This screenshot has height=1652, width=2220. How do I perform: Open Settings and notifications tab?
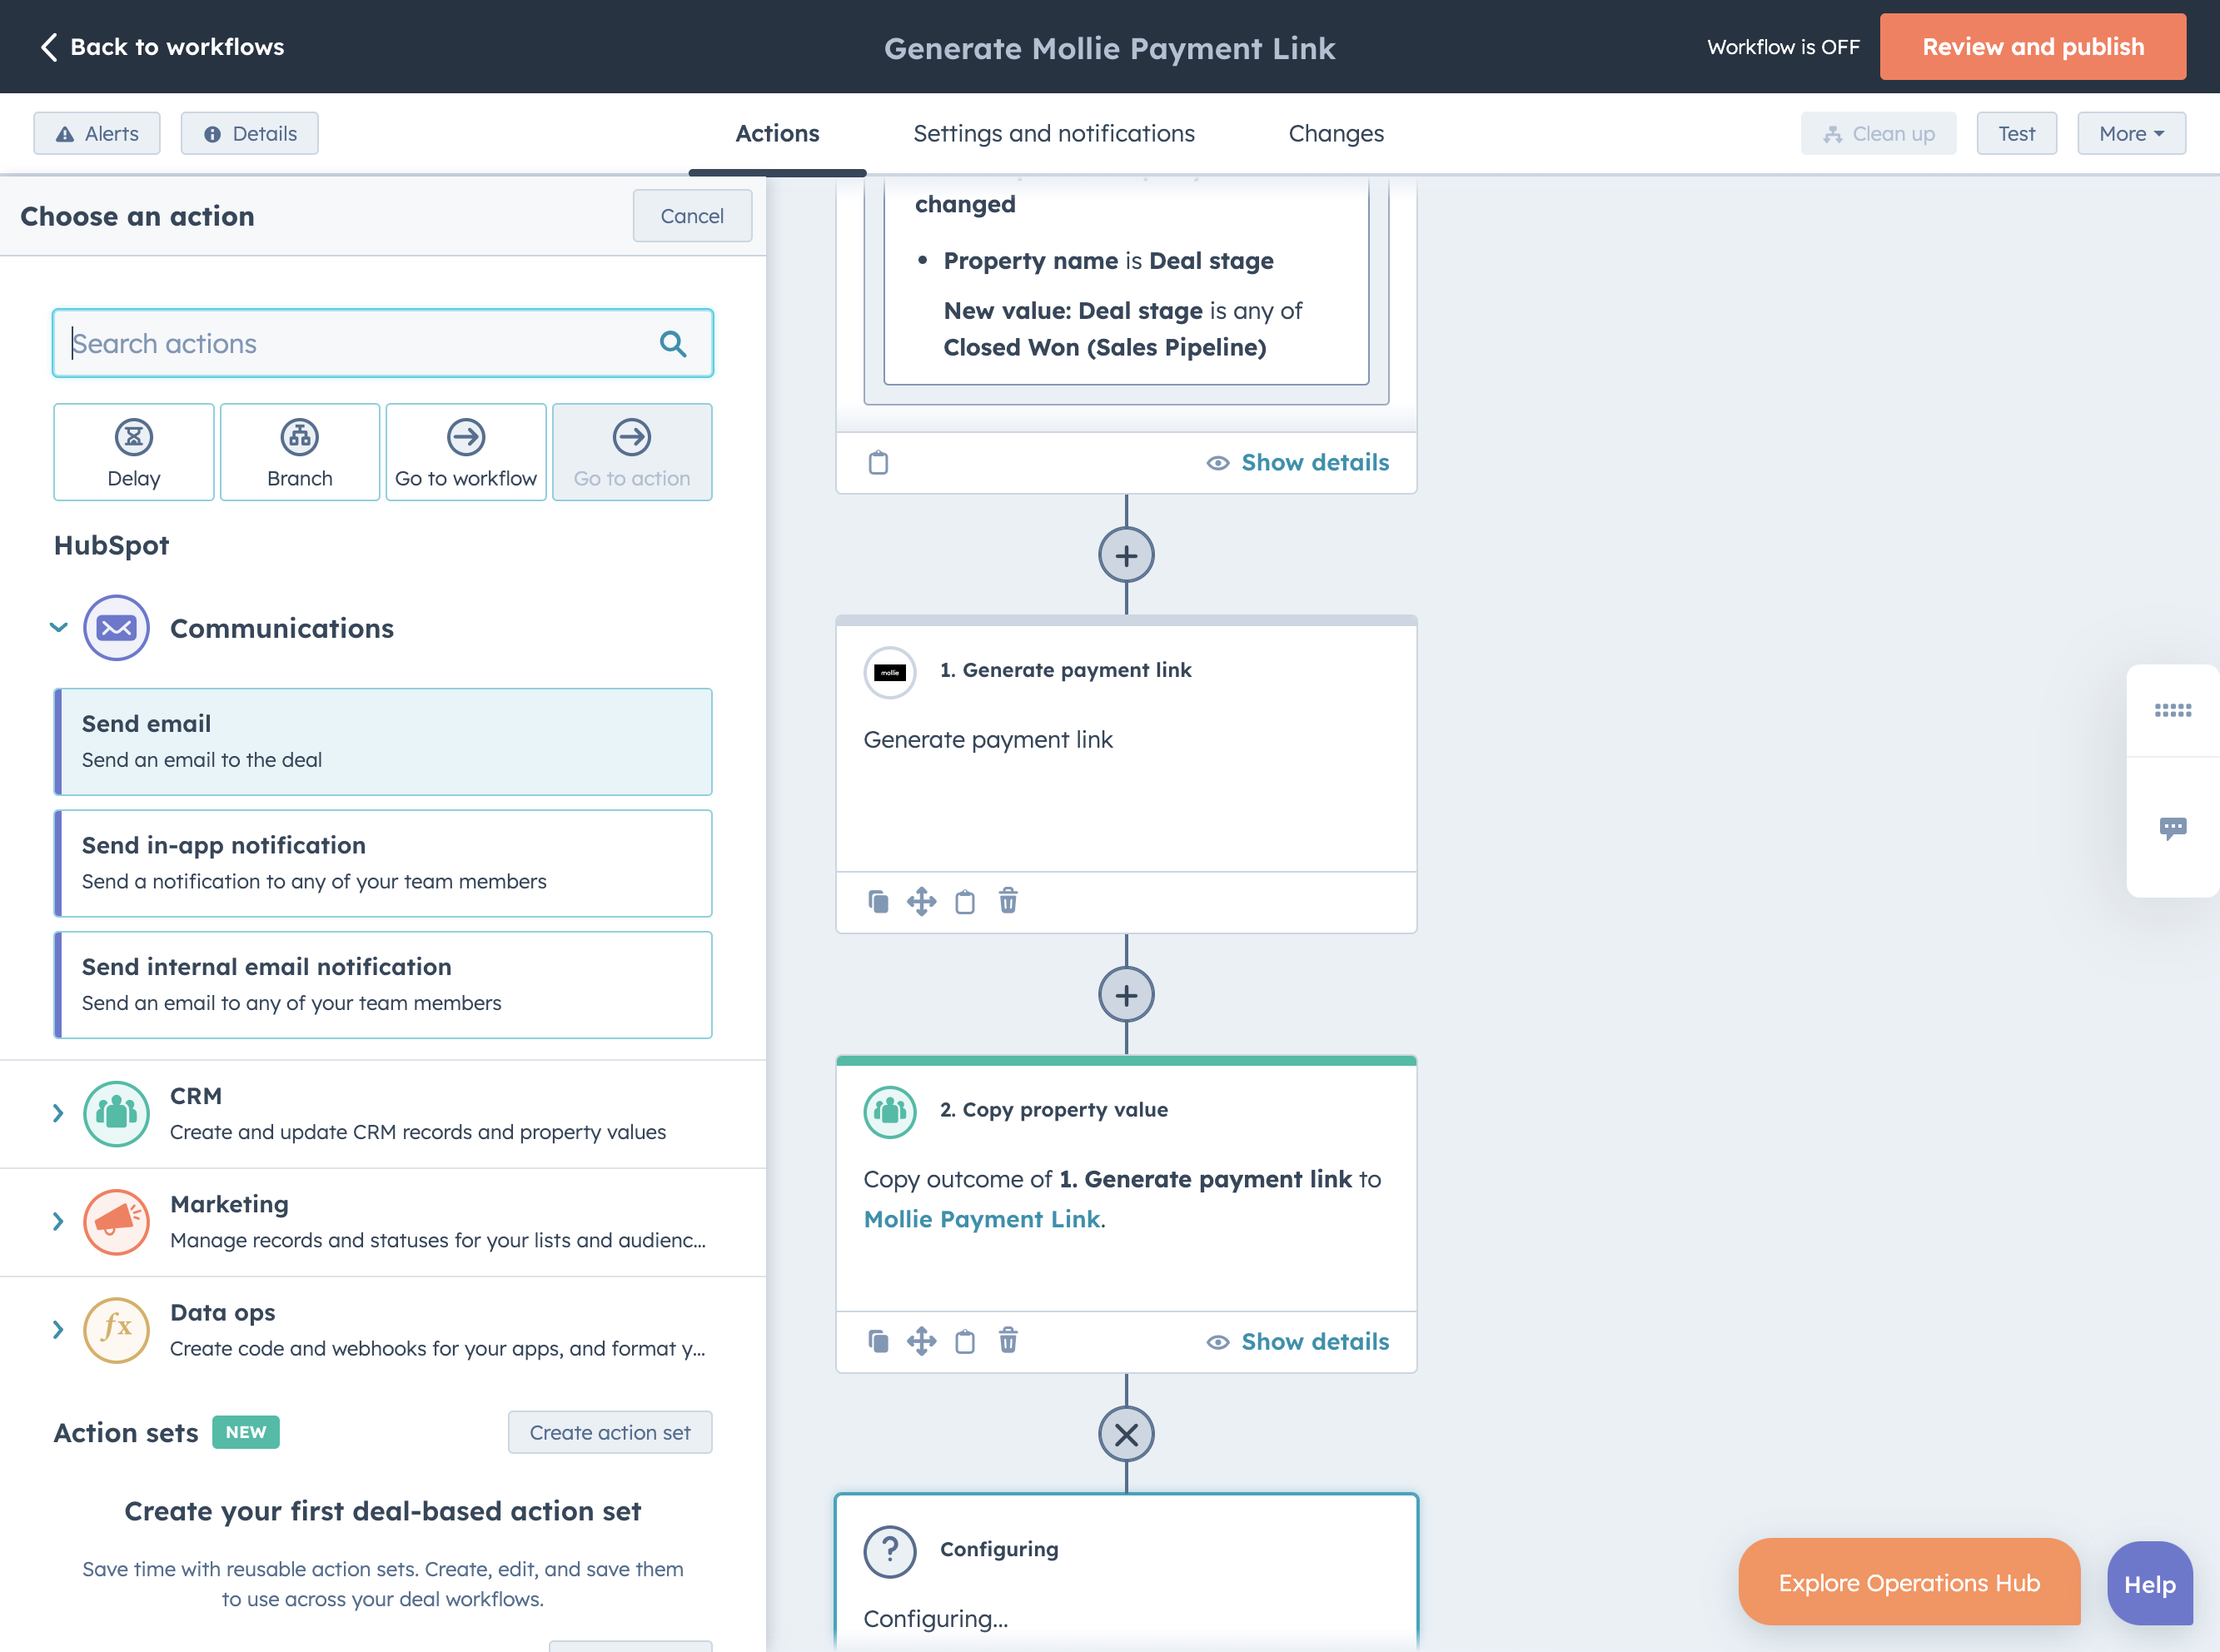click(x=1053, y=133)
